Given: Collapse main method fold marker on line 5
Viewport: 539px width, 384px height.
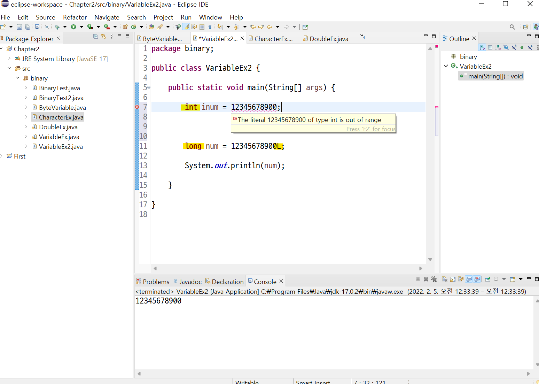Looking at the screenshot, I should tap(149, 87).
